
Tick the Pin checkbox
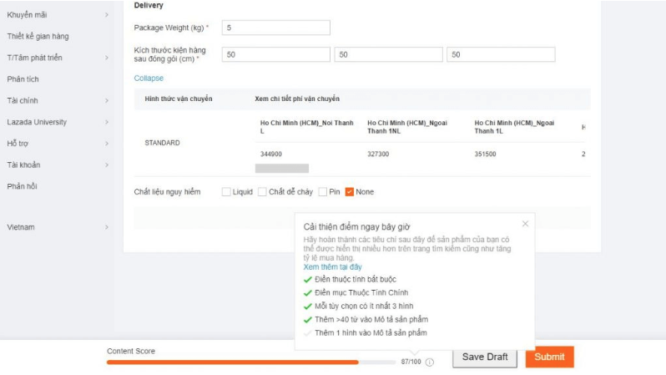pyautogui.click(x=323, y=192)
